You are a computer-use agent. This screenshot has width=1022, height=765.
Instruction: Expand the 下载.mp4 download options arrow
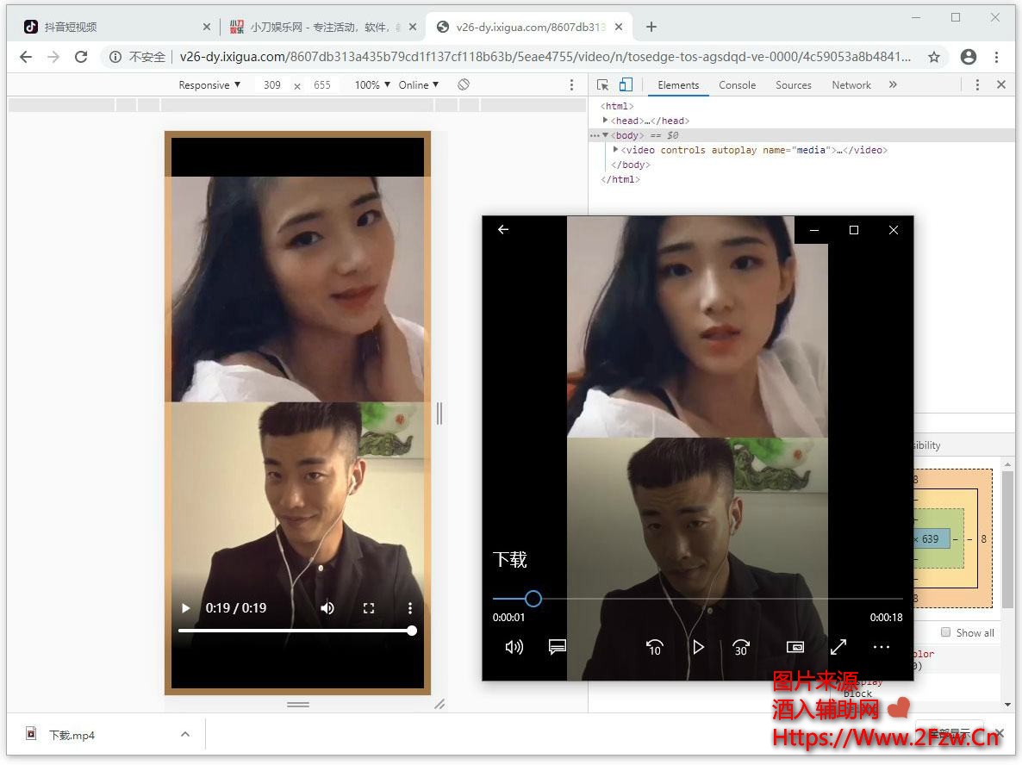(x=185, y=734)
